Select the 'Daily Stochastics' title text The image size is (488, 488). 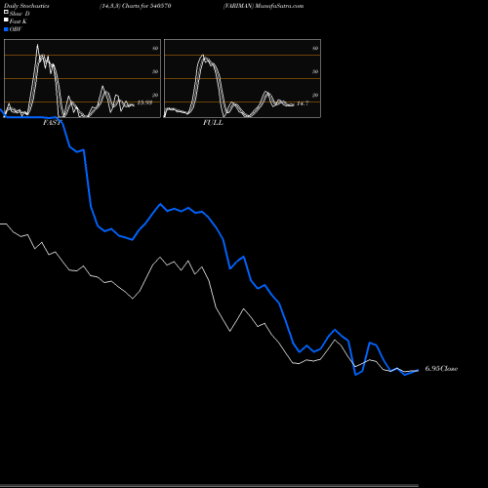26,6
